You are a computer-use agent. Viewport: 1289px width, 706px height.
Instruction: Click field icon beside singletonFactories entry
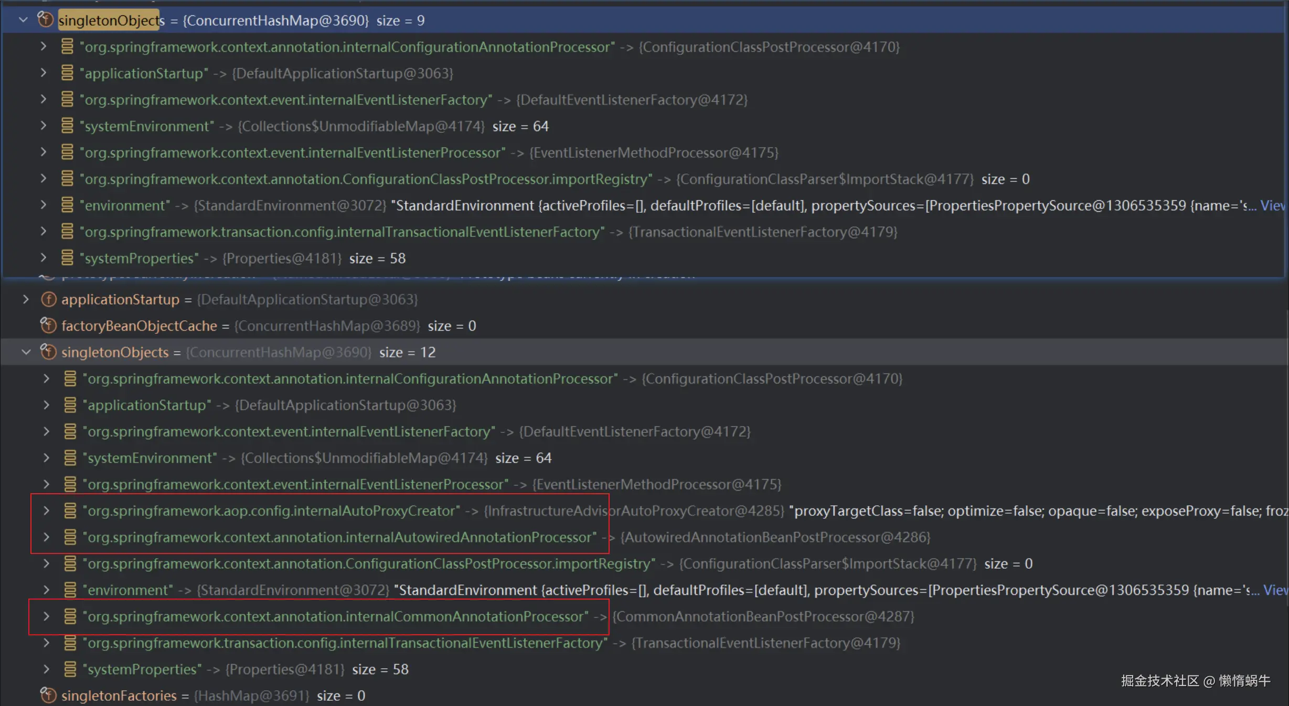(48, 696)
